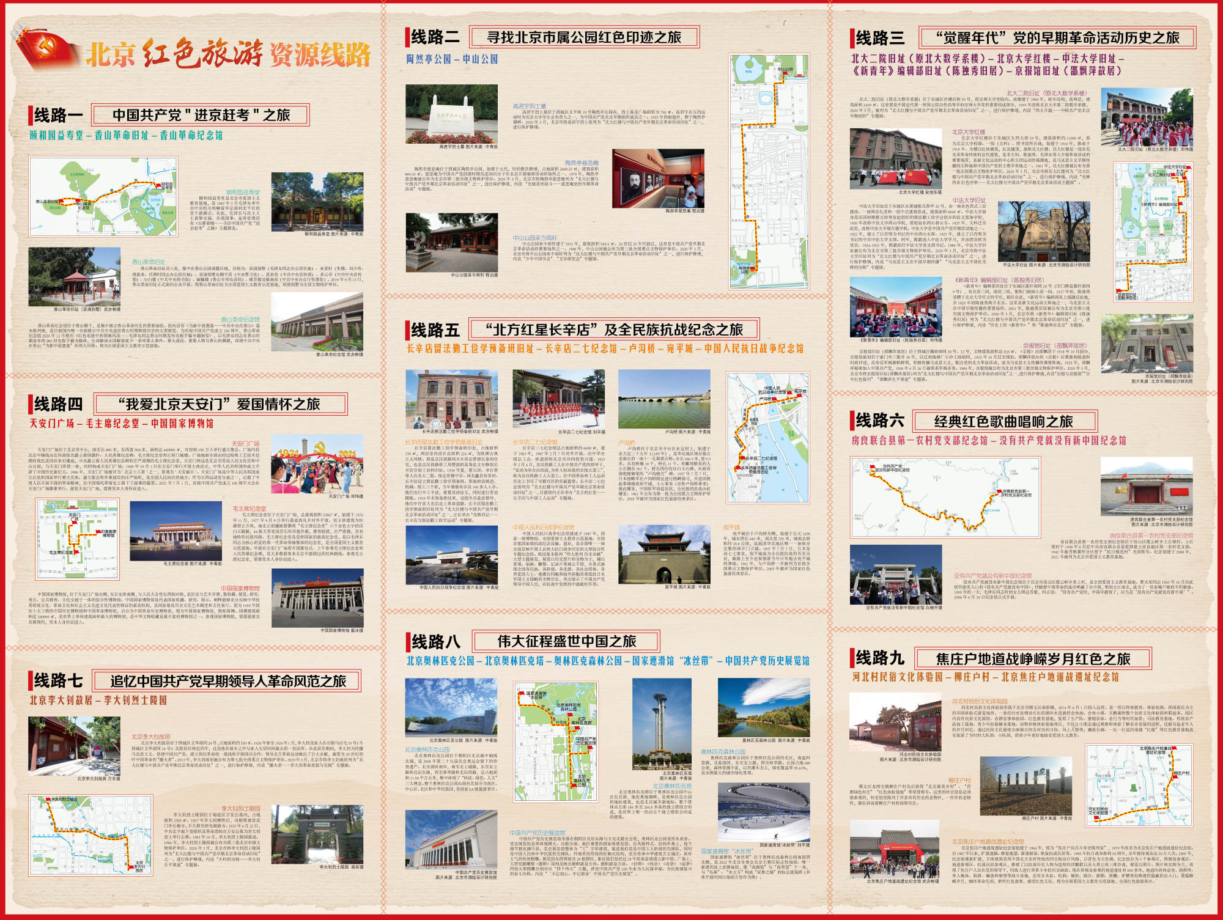Click the 北京李大钊故居 photo
This screenshot has width=1223, height=920.
point(75,746)
